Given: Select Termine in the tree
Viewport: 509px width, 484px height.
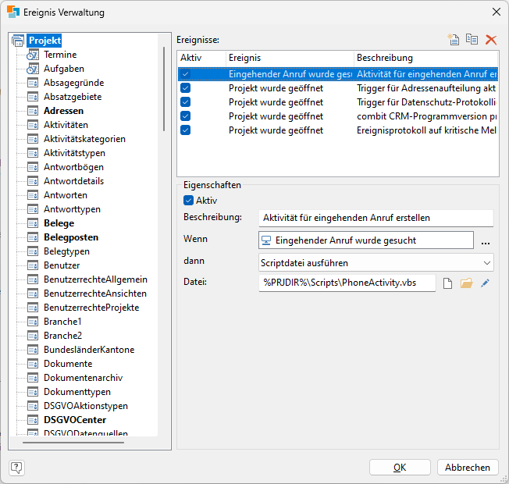Looking at the screenshot, I should click(x=60, y=55).
